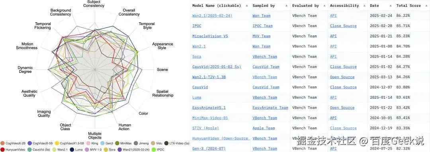Click the Evaluated by sort arrows
430x152 pixels.
(x=324, y=6)
